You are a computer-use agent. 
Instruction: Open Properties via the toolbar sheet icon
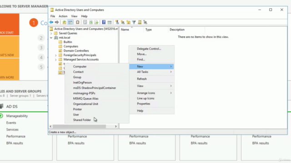pos(85,22)
